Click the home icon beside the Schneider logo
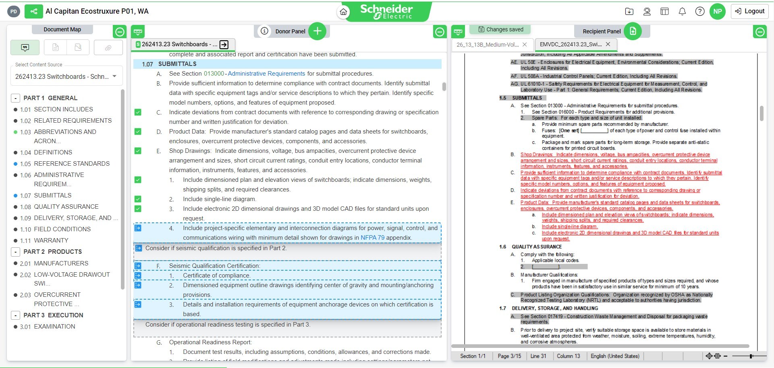 pyautogui.click(x=343, y=12)
